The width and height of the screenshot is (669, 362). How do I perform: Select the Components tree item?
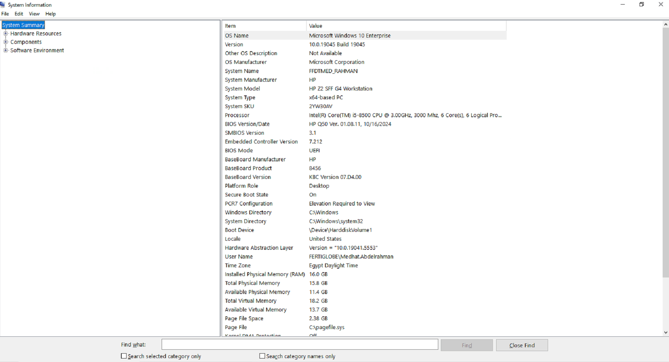coord(26,42)
